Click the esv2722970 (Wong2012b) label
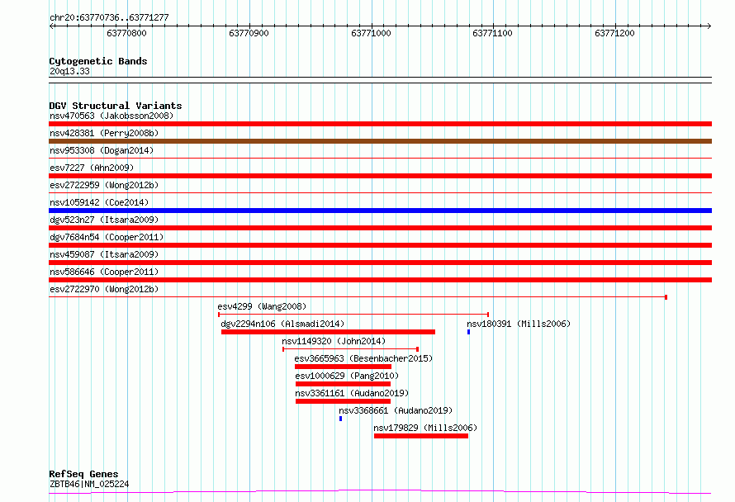 point(104,289)
